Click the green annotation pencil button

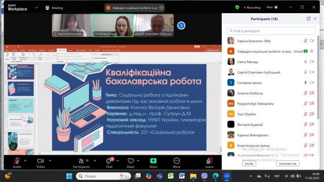13,147
